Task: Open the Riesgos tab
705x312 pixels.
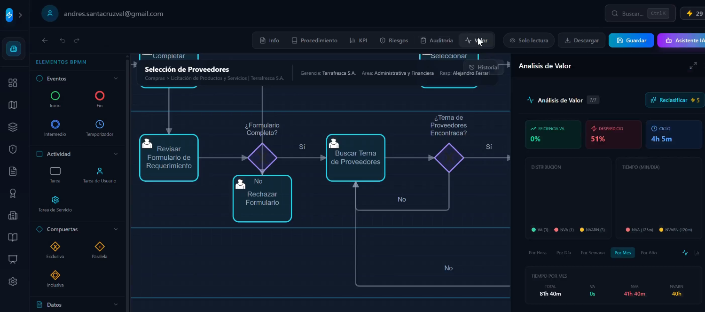Action: [394, 40]
